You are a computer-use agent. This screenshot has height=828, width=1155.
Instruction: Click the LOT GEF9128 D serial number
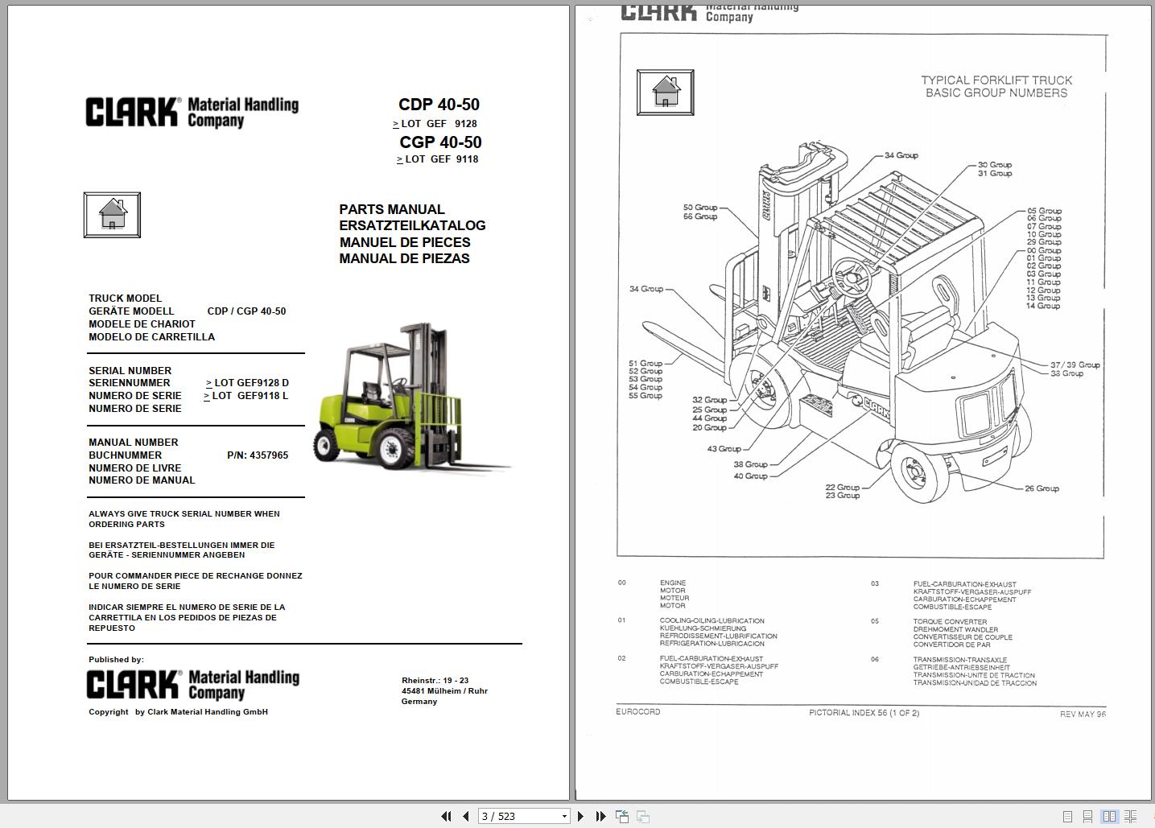(247, 383)
